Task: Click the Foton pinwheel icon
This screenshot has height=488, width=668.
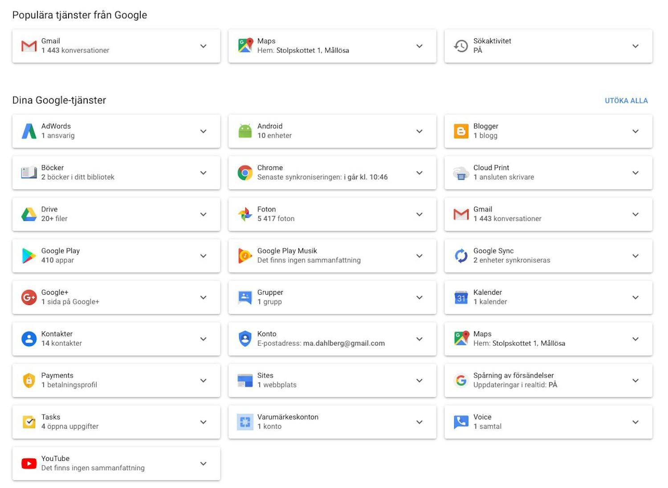Action: [x=245, y=214]
